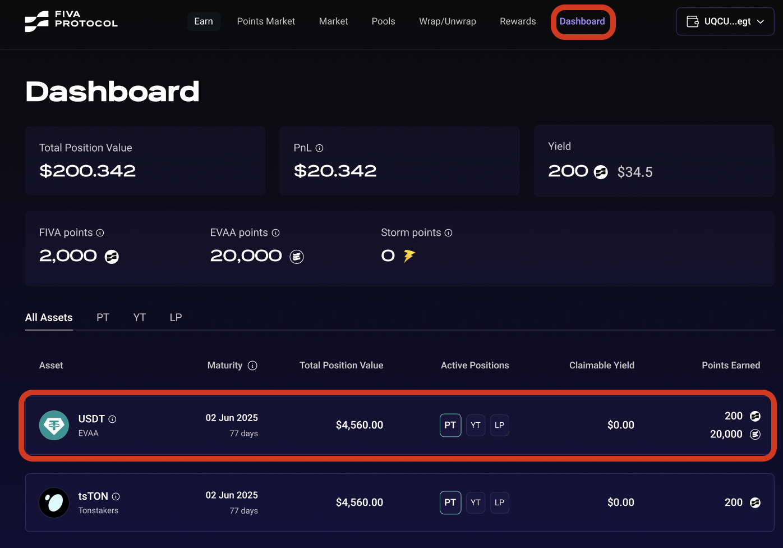
Task: Go to the Points Market page
Action: click(x=266, y=21)
